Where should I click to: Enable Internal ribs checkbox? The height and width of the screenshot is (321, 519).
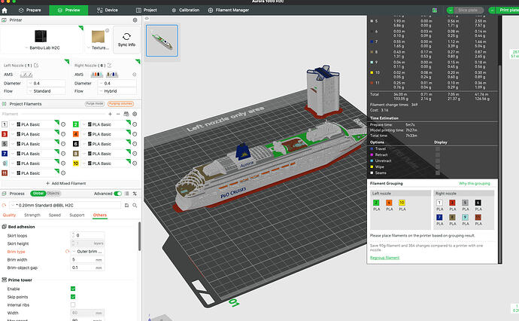point(73,304)
